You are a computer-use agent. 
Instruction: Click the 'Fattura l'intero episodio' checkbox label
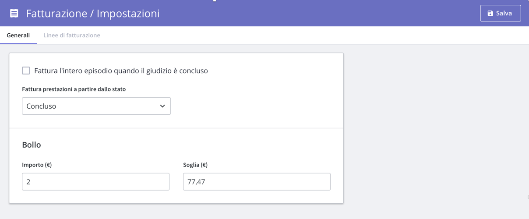click(121, 71)
